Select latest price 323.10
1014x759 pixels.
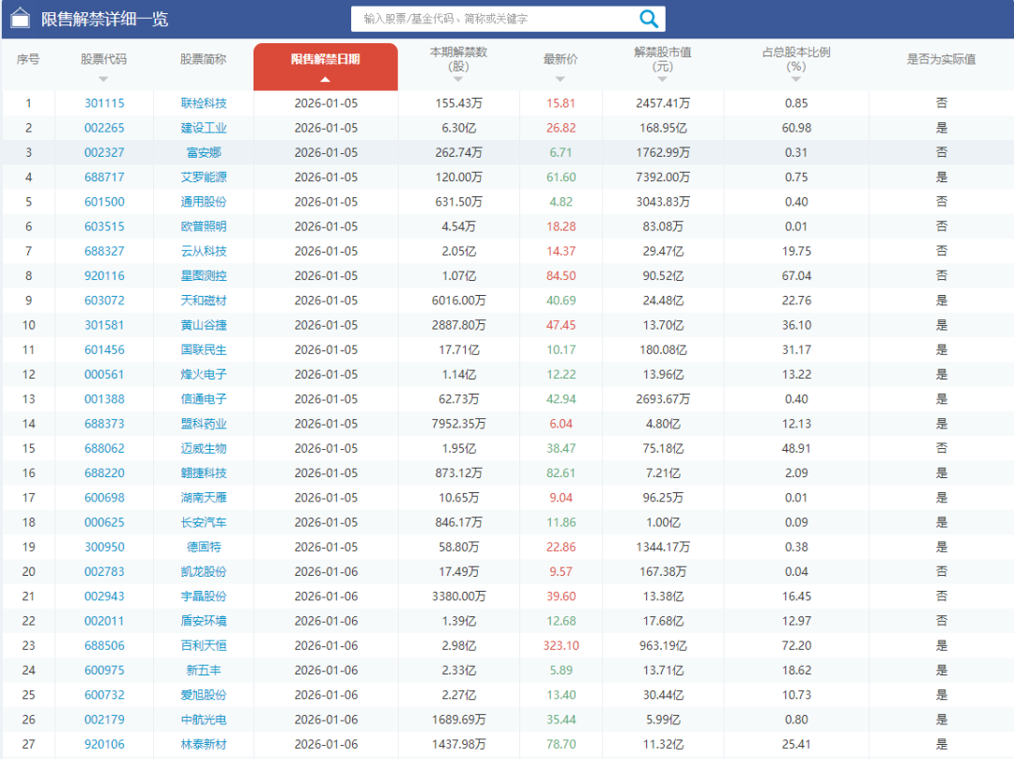[x=561, y=645]
